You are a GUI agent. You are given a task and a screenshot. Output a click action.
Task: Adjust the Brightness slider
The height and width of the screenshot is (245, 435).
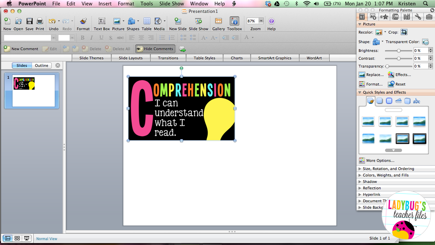[399, 51]
